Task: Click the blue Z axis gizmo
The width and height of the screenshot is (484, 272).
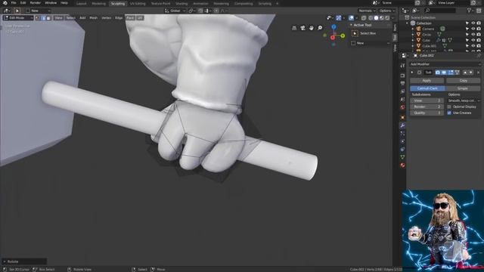Action: tap(334, 27)
